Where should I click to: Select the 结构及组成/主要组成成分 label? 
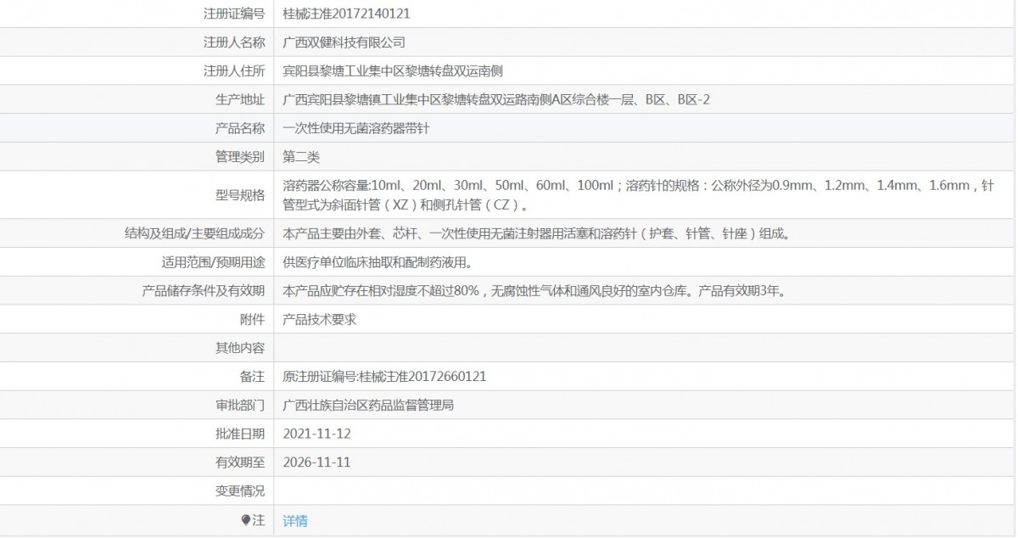[x=194, y=233]
